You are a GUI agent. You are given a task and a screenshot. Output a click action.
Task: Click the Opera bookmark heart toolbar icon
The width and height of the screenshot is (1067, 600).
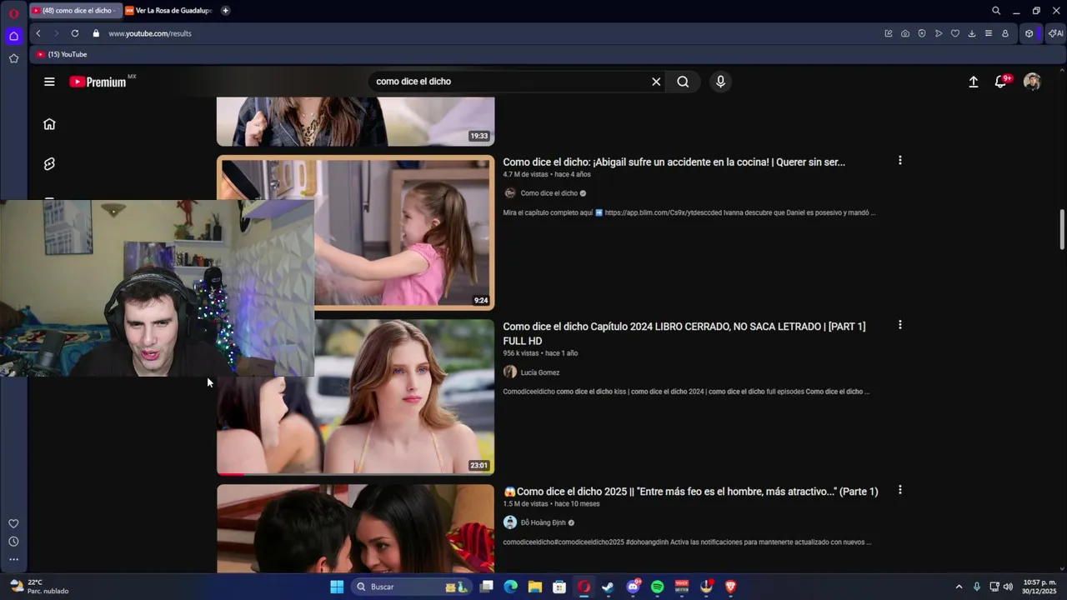point(955,33)
